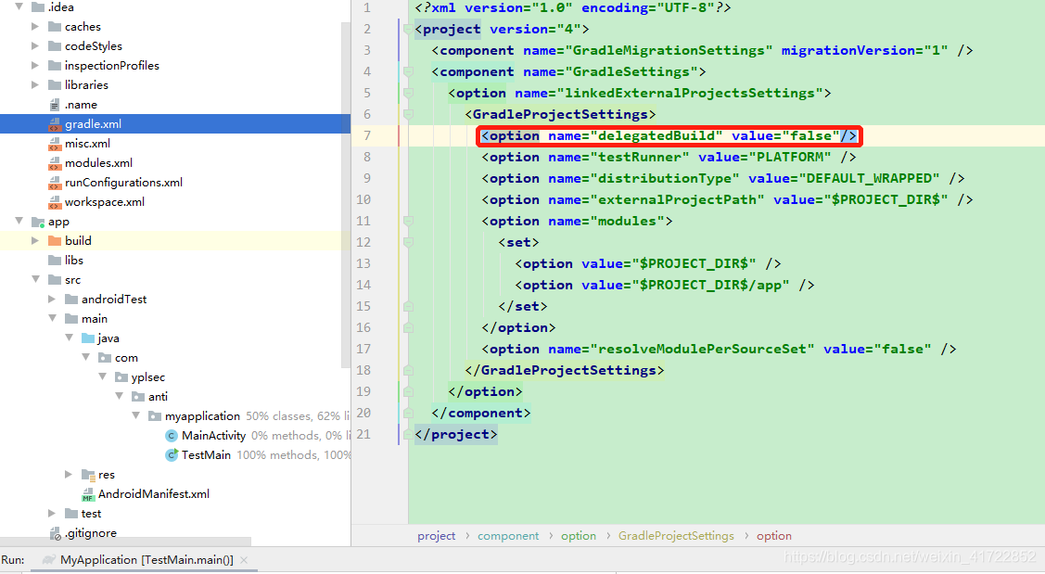The height and width of the screenshot is (574, 1045).
Task: Click the orange build folder icon
Action: pos(55,241)
